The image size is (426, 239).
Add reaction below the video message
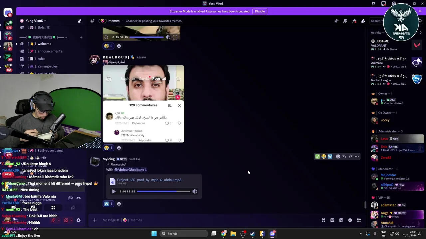coord(119,46)
